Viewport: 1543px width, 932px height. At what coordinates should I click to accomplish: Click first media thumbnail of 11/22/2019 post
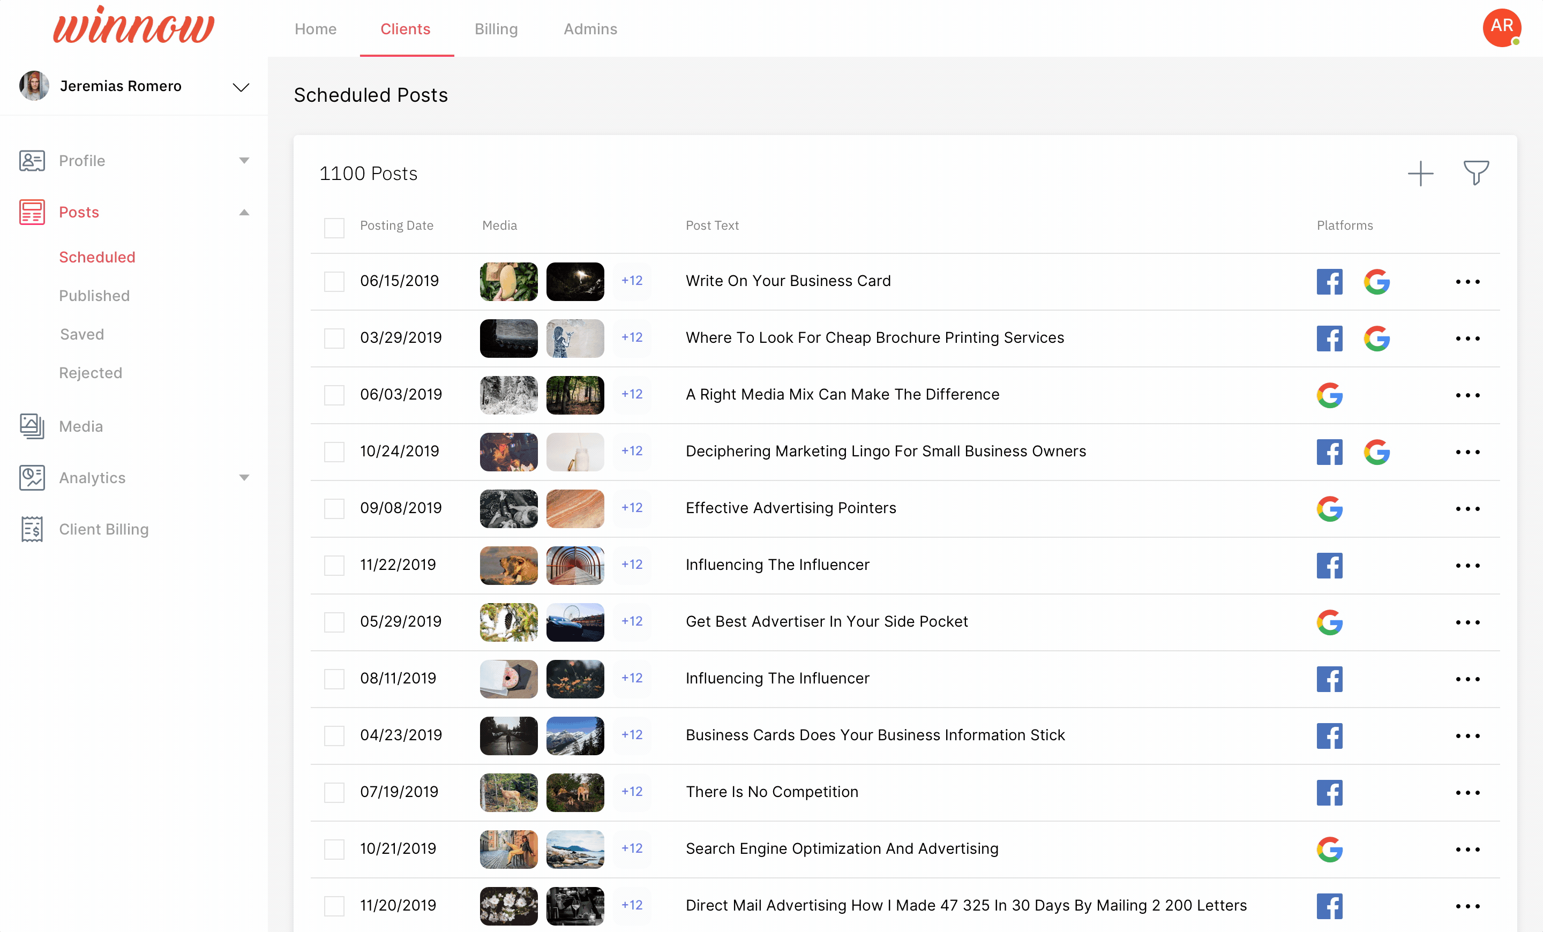(x=508, y=565)
